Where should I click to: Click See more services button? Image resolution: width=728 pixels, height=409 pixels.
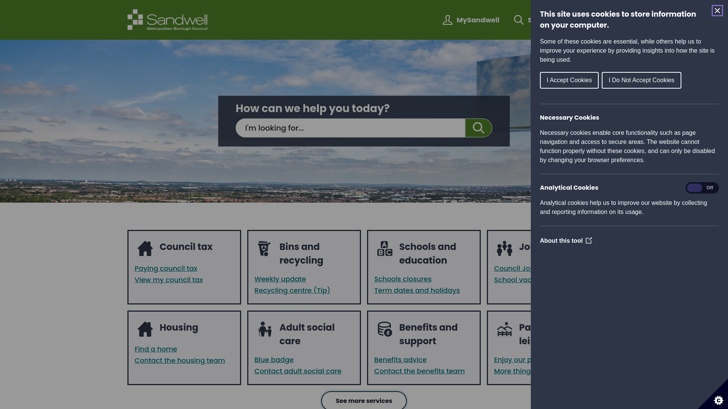tap(364, 400)
